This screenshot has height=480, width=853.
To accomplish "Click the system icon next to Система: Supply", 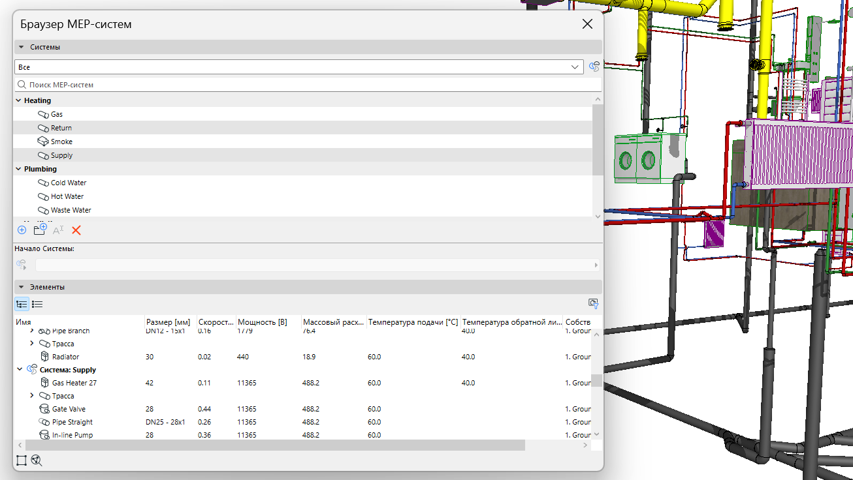I will pyautogui.click(x=32, y=370).
